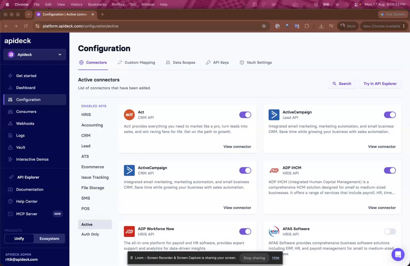Switch to API Keys tab
Screen dimensions: 410x266
[217, 62]
